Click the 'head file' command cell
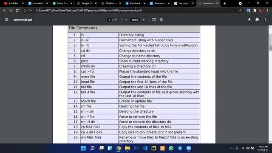 (99, 82)
